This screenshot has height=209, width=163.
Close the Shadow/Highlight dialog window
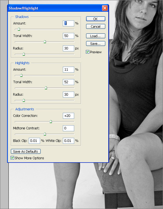coord(105,8)
